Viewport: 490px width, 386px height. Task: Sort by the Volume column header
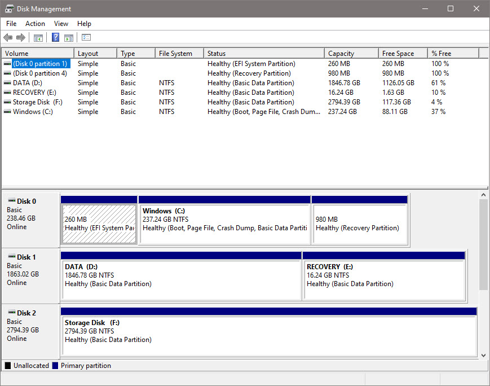(x=38, y=54)
